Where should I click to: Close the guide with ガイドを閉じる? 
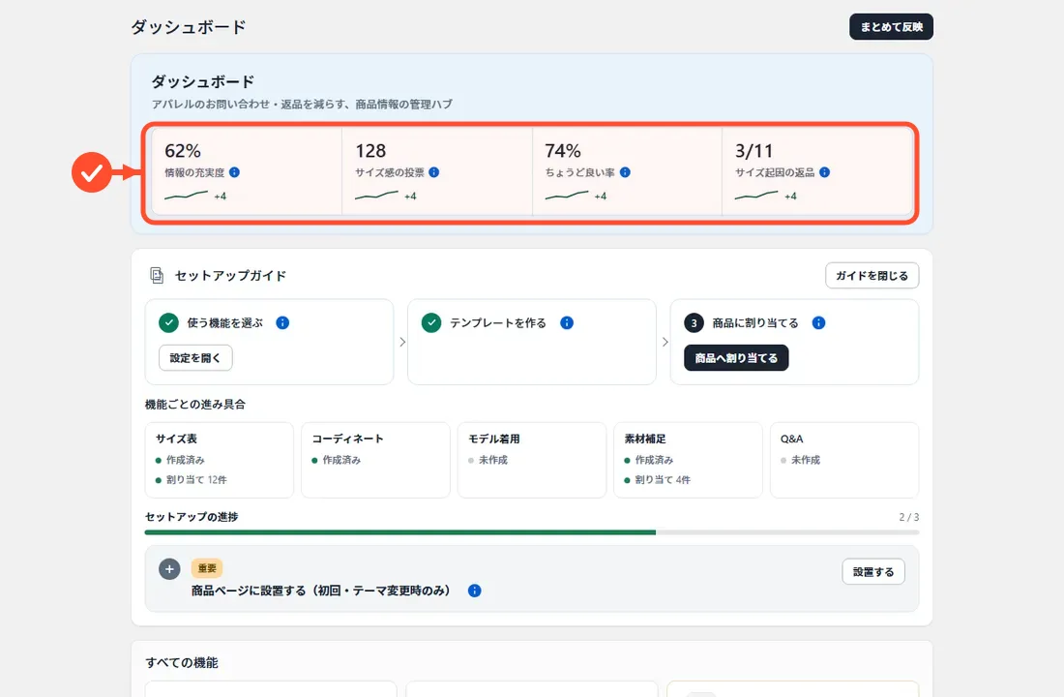point(872,275)
